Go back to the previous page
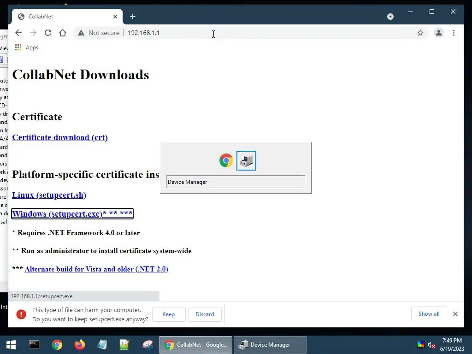The image size is (472, 354). coord(18,33)
